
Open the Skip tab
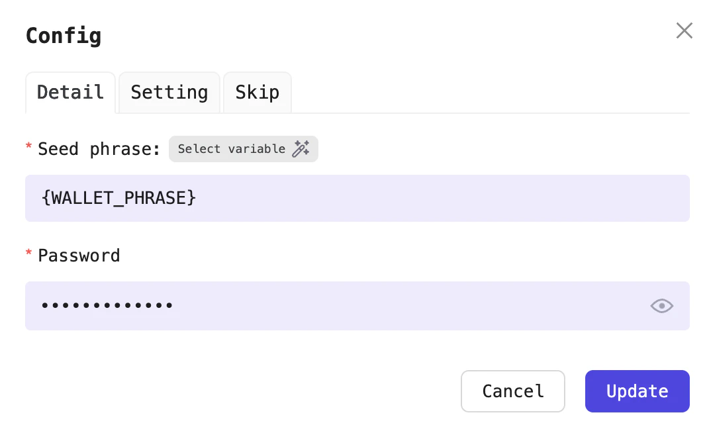point(257,93)
